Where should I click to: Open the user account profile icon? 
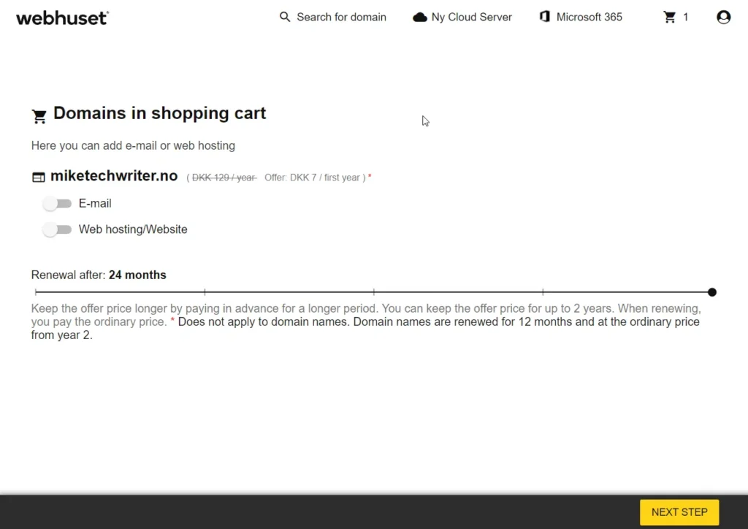click(723, 17)
